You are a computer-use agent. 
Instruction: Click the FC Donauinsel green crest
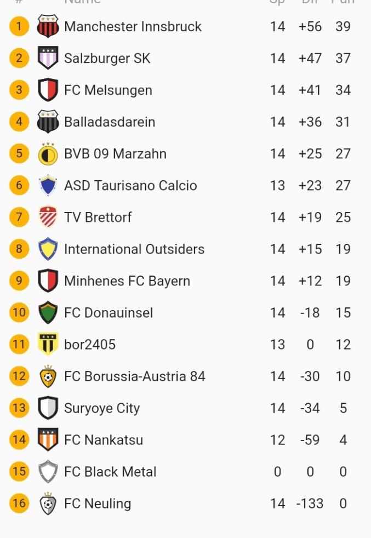(48, 313)
